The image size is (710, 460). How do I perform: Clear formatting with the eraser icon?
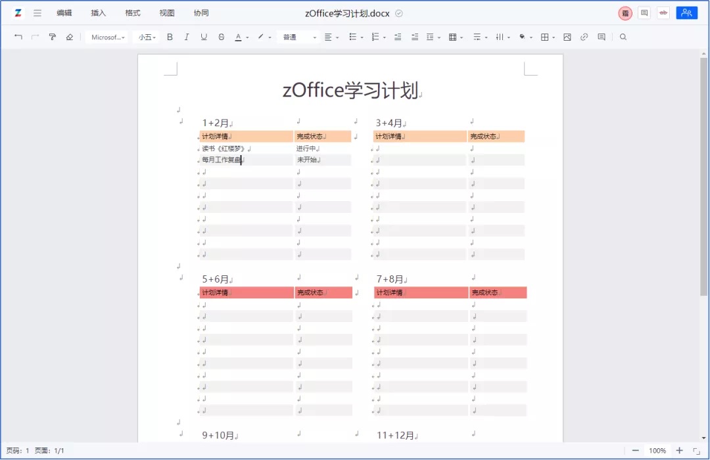pyautogui.click(x=69, y=37)
